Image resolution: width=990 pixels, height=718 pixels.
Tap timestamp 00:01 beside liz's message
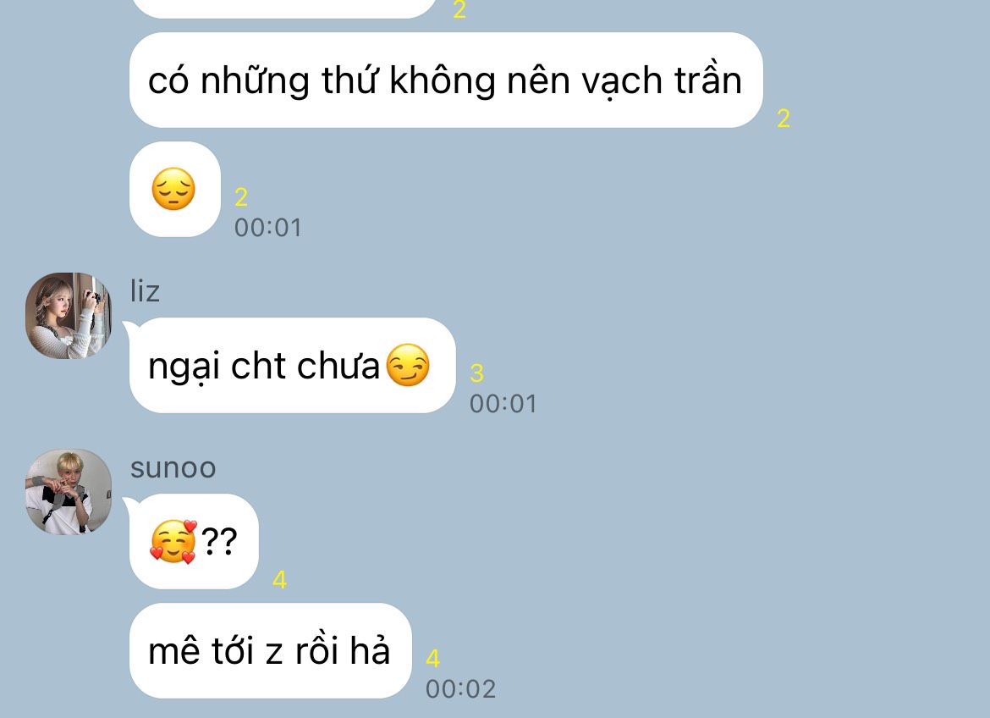point(503,404)
